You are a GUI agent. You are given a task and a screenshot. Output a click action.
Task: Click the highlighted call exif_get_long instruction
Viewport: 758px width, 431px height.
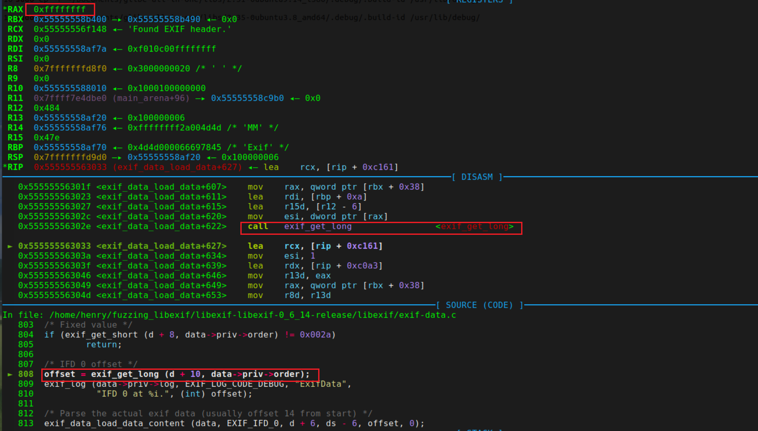pyautogui.click(x=304, y=227)
